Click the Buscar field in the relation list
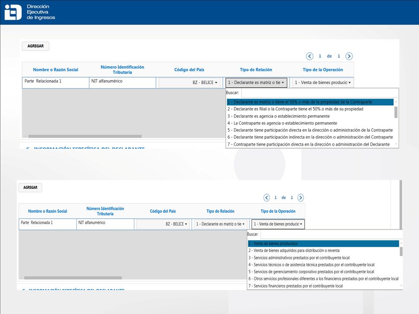419x314 pixels. click(319, 92)
